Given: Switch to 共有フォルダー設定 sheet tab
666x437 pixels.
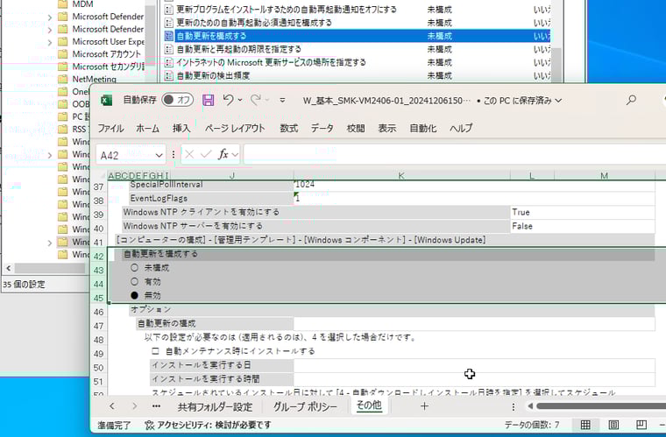Looking at the screenshot, I should (x=215, y=407).
